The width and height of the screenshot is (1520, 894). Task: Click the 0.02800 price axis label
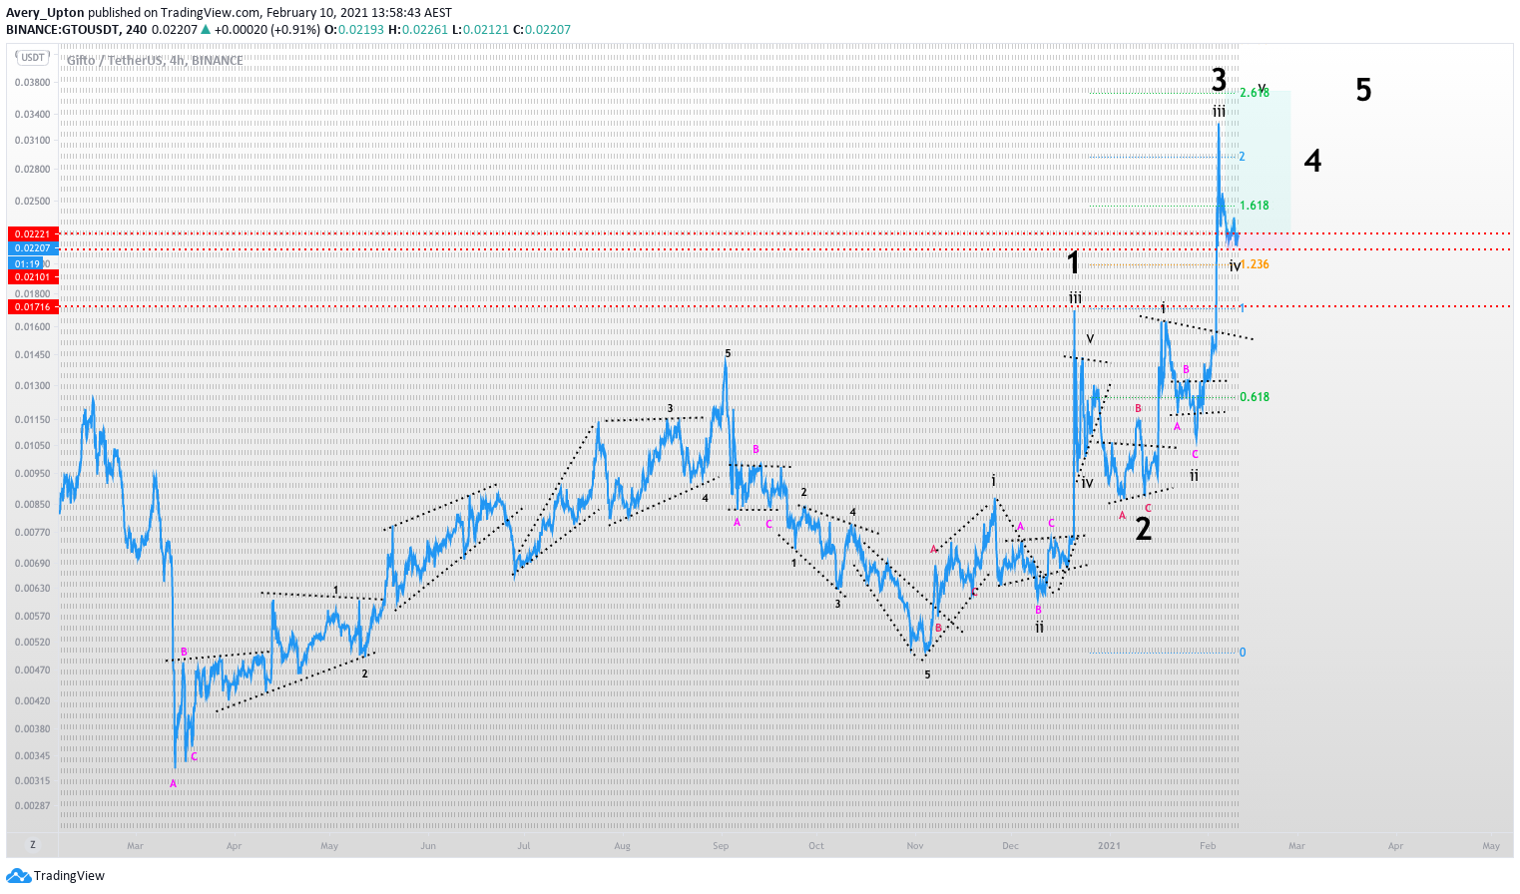(33, 170)
